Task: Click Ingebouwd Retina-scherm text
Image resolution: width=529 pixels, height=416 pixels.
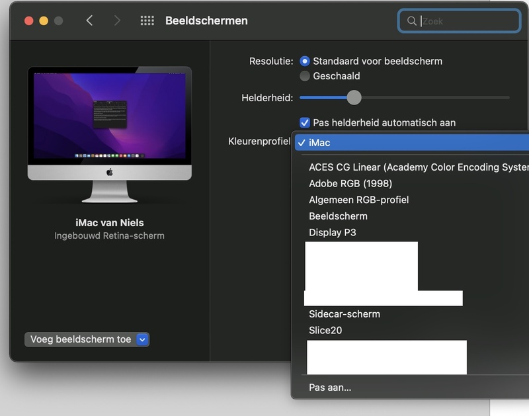Action: pyautogui.click(x=109, y=236)
